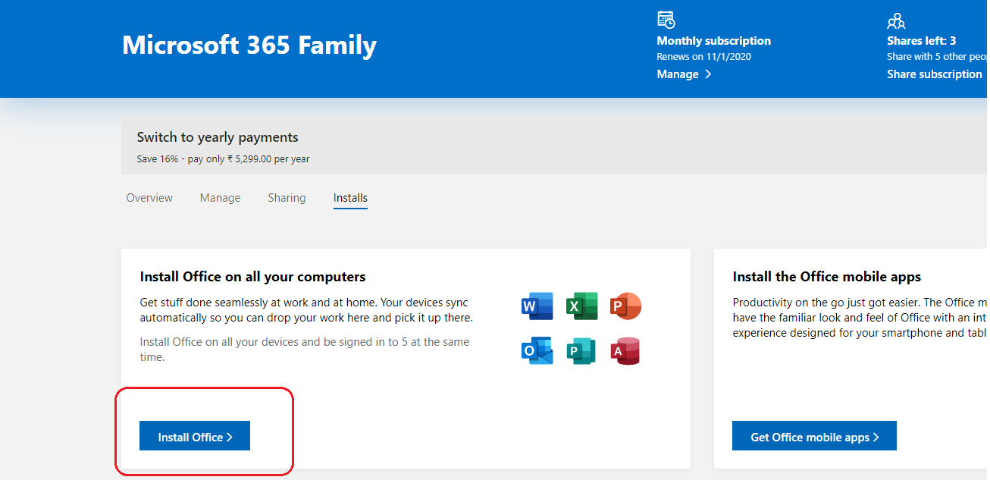Viewport: 990px width, 480px height.
Task: Switch to the Sharing tab
Action: pyautogui.click(x=287, y=198)
